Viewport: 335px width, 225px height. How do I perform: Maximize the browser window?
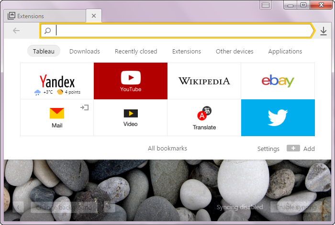point(303,5)
